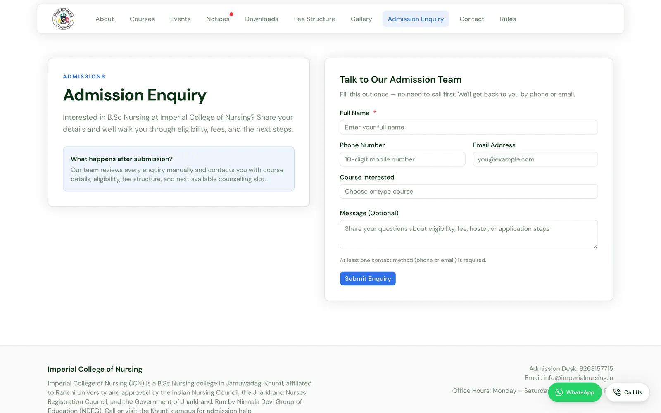
Task: Open the Gallery page
Action: pos(361,19)
